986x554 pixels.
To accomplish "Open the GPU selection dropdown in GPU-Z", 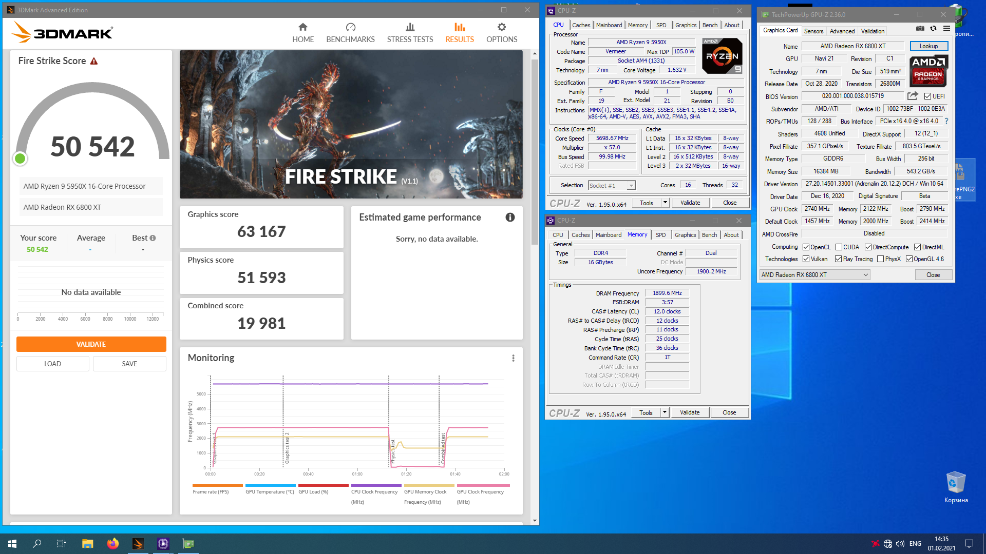I will (x=814, y=275).
